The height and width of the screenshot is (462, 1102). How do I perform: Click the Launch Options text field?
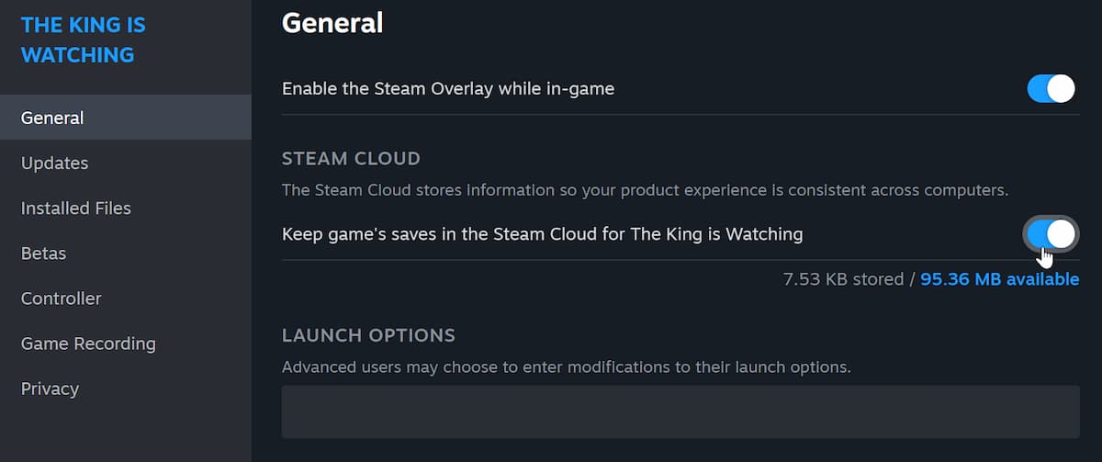(680, 411)
